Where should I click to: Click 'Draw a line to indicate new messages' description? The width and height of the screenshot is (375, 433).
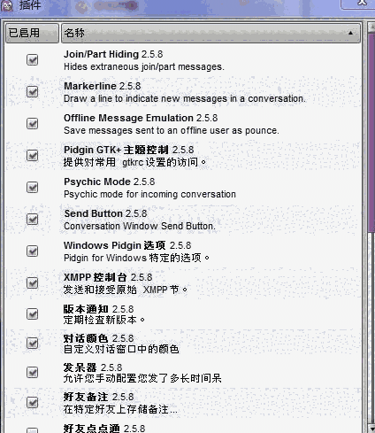point(185,98)
